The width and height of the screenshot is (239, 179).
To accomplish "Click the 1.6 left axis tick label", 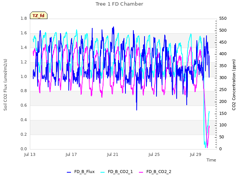I will (24, 33).
